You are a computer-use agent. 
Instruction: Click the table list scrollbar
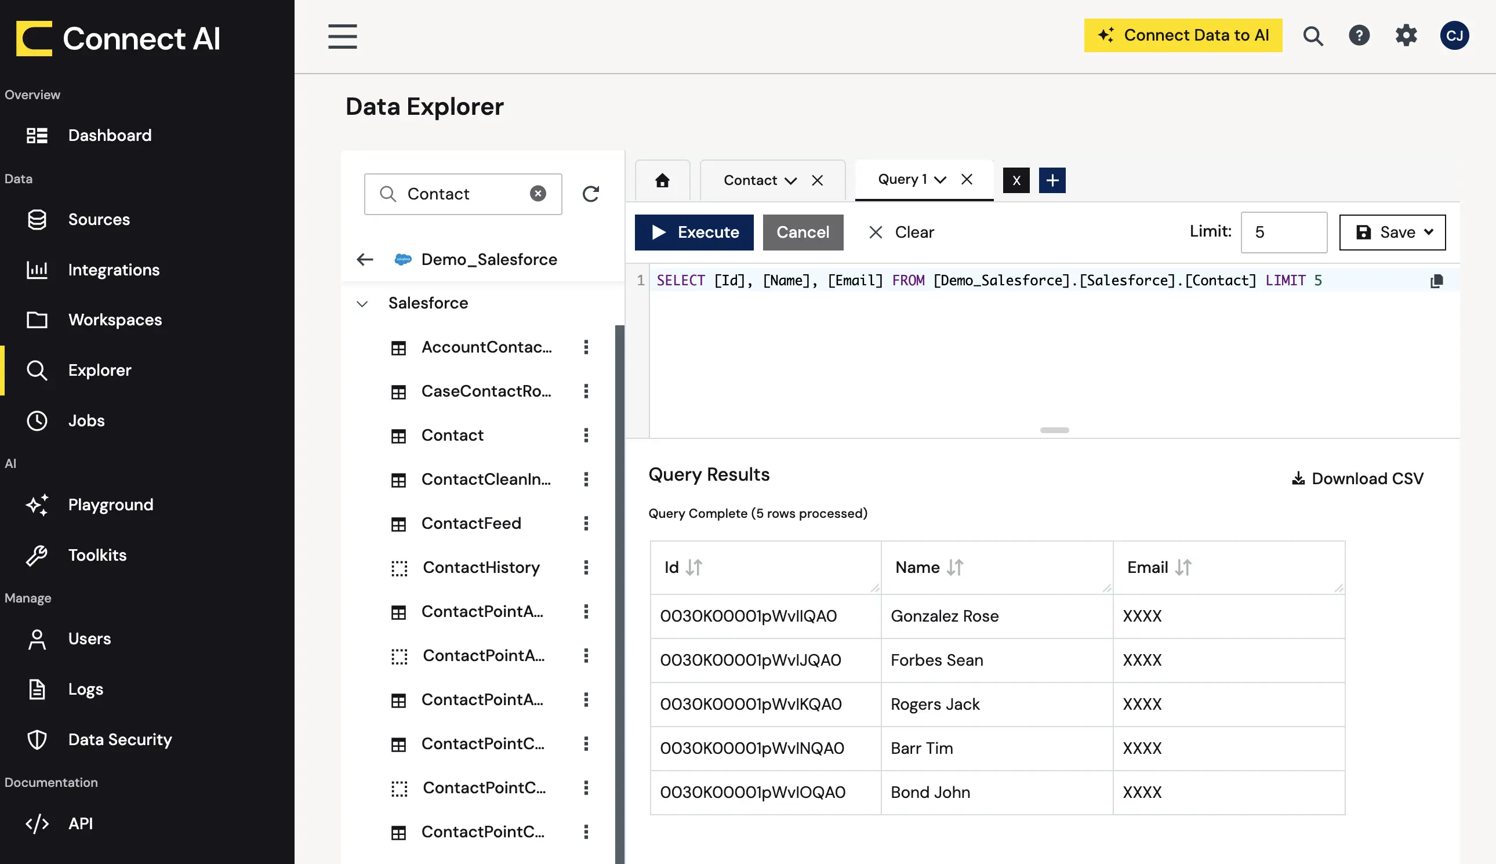tap(619, 594)
